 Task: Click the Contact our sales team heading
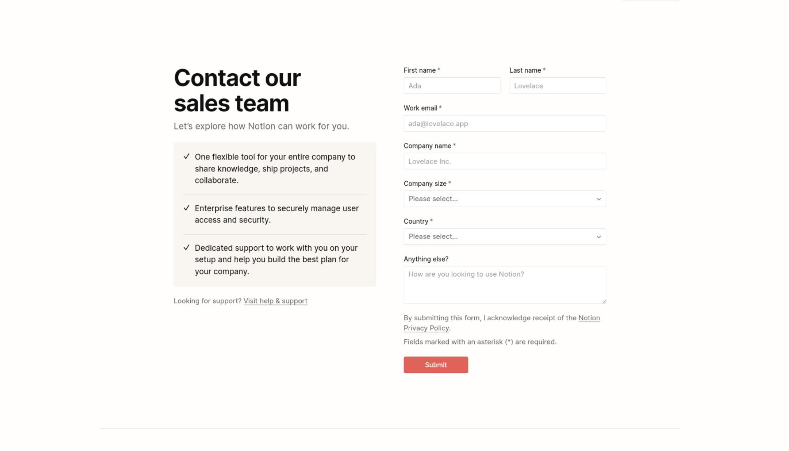click(238, 90)
